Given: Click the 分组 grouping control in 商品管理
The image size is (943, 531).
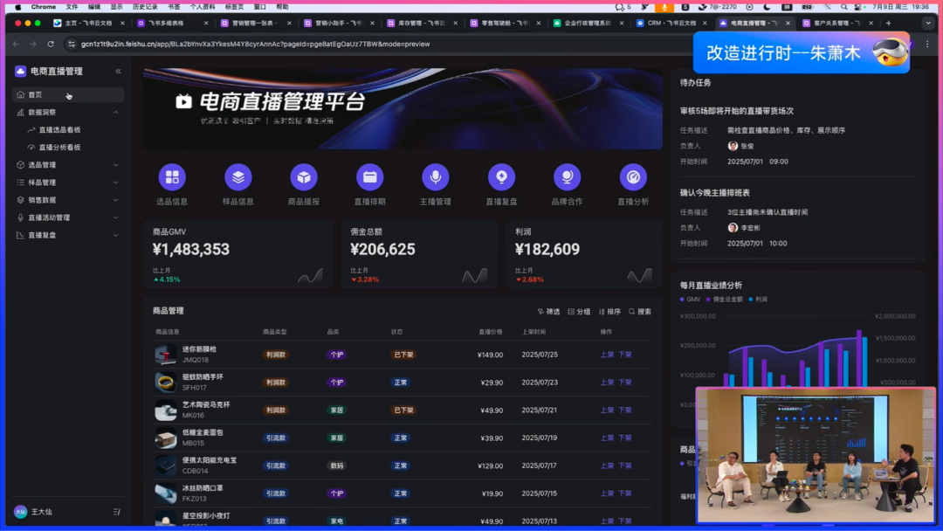Looking at the screenshot, I should [579, 312].
